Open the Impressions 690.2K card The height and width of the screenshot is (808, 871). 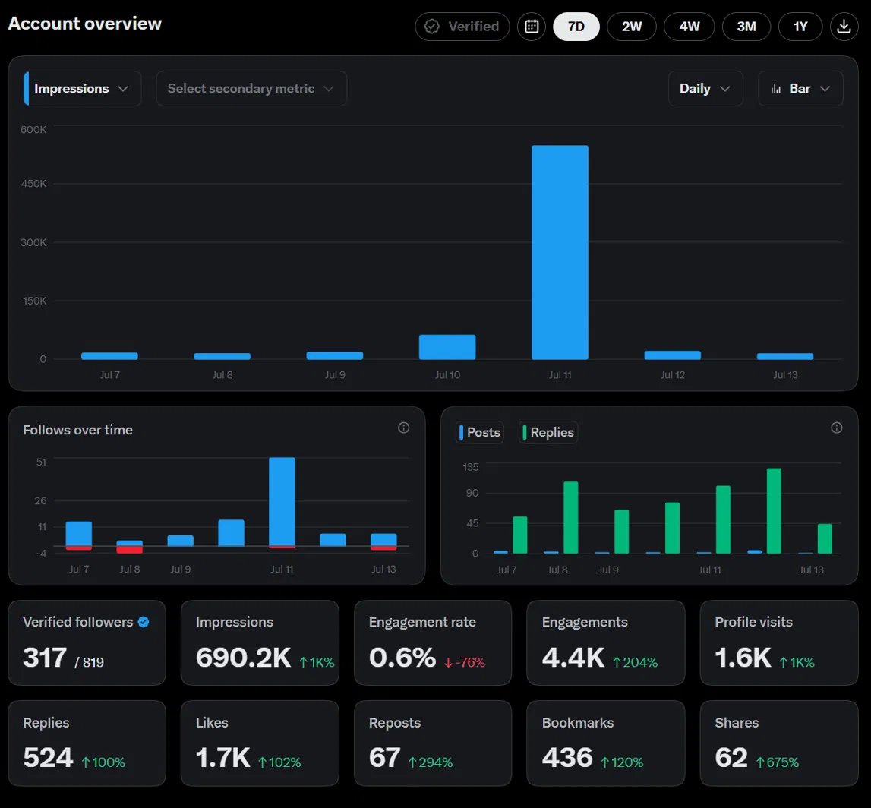[x=260, y=642]
